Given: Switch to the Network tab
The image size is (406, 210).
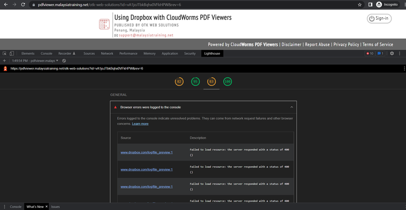Looking at the screenshot, I should [x=107, y=53].
